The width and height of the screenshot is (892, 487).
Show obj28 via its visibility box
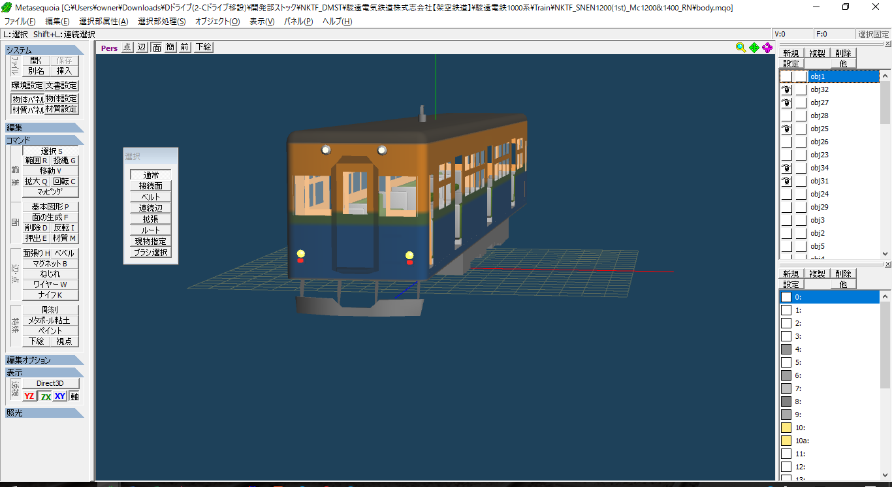(786, 116)
